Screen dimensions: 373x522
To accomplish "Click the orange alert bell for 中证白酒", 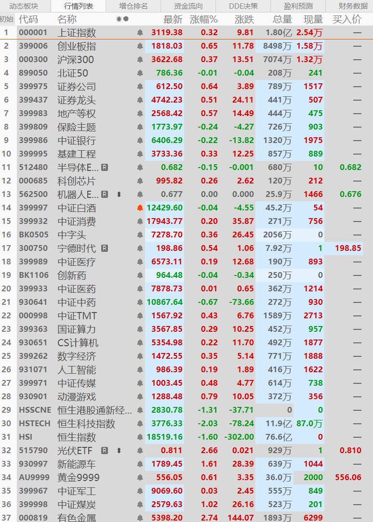I will pyautogui.click(x=140, y=208).
